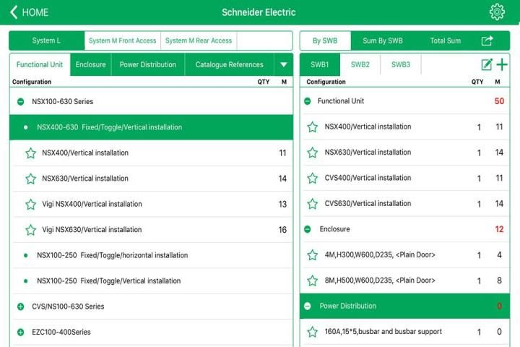The image size is (520, 347).
Task: Collapse the NSX100-630 Series group
Action: [20, 102]
